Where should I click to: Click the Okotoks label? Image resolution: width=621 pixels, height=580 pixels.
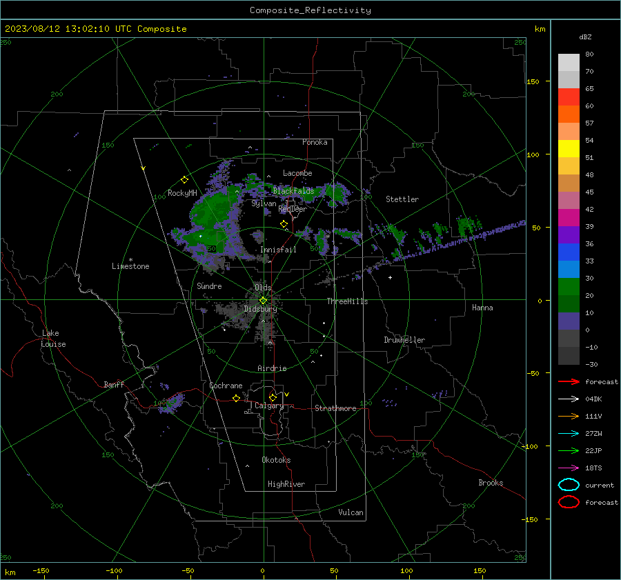tap(276, 460)
